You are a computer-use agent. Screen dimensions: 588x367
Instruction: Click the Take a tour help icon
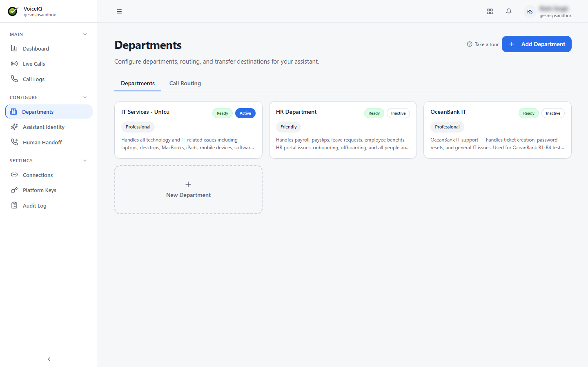470,44
